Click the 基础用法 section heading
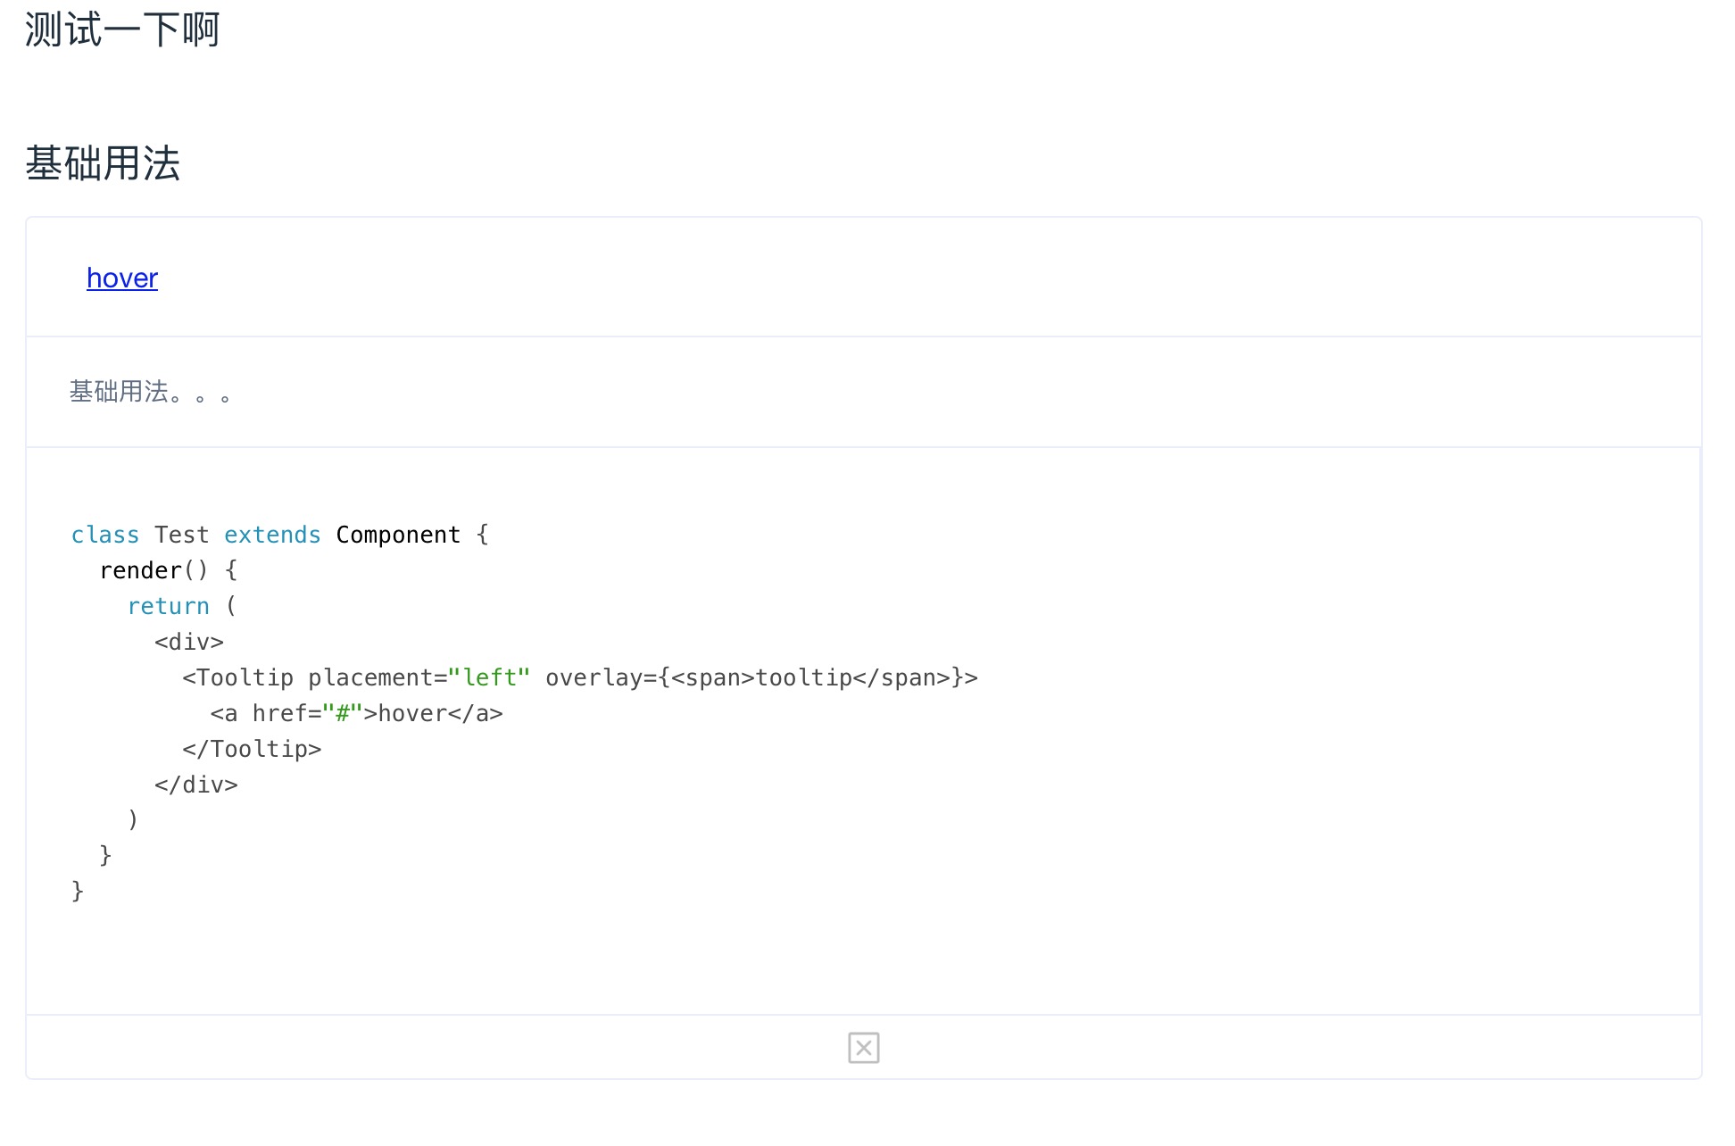1735x1146 pixels. coord(103,163)
